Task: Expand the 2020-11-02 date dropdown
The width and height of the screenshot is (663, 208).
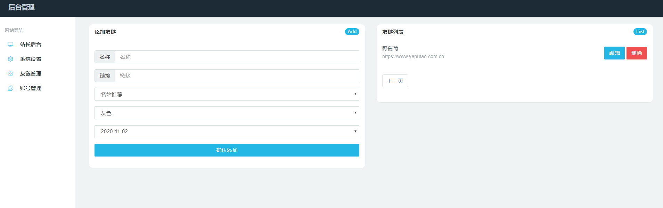Action: pyautogui.click(x=227, y=132)
